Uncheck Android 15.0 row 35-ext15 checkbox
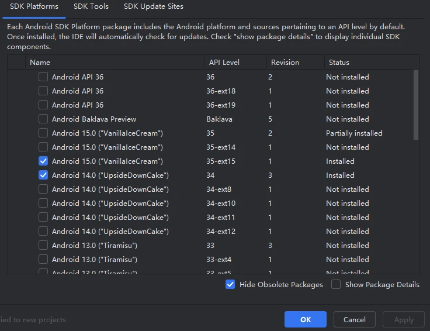The image size is (430, 331). tap(43, 161)
